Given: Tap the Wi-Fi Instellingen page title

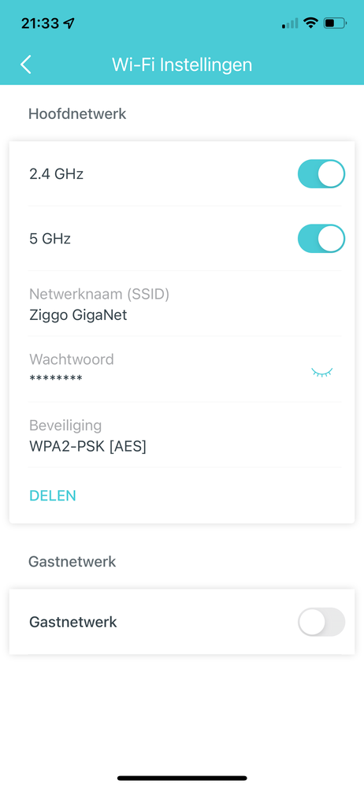Looking at the screenshot, I should (182, 65).
